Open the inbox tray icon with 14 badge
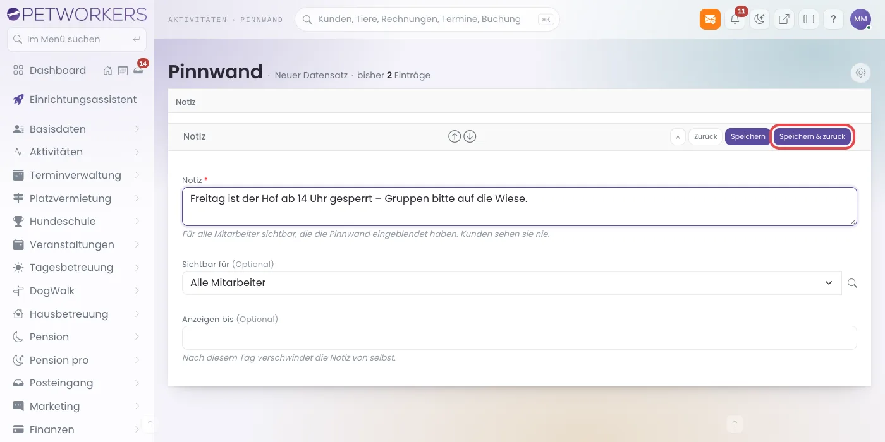The image size is (885, 442). pos(138,70)
